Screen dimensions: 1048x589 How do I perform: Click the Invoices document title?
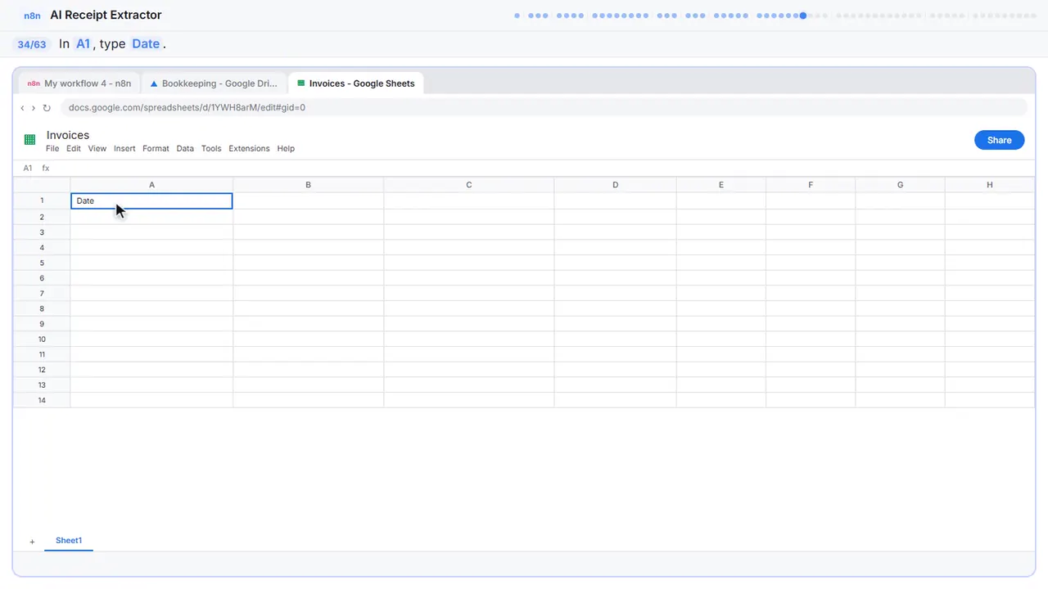tap(68, 135)
